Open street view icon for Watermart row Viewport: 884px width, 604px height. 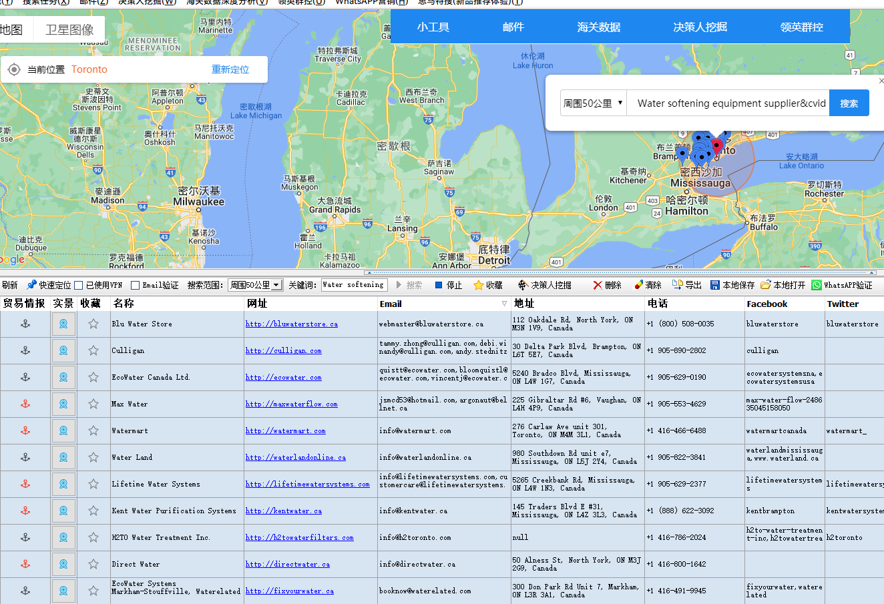pyautogui.click(x=63, y=430)
